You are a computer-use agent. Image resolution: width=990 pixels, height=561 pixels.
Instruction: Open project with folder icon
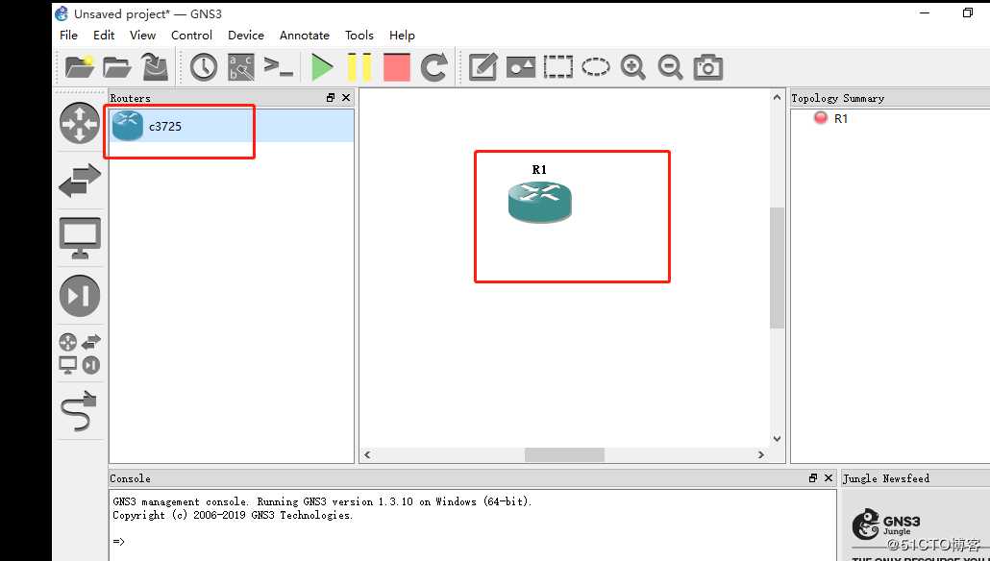[117, 67]
